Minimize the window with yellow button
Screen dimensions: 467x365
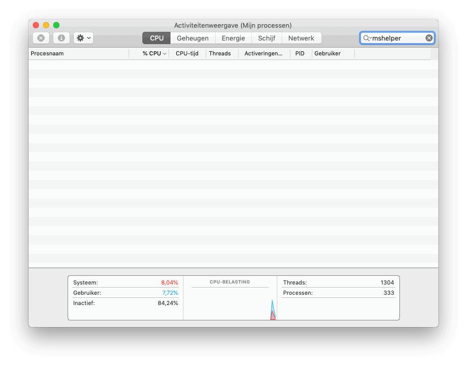[x=46, y=25]
